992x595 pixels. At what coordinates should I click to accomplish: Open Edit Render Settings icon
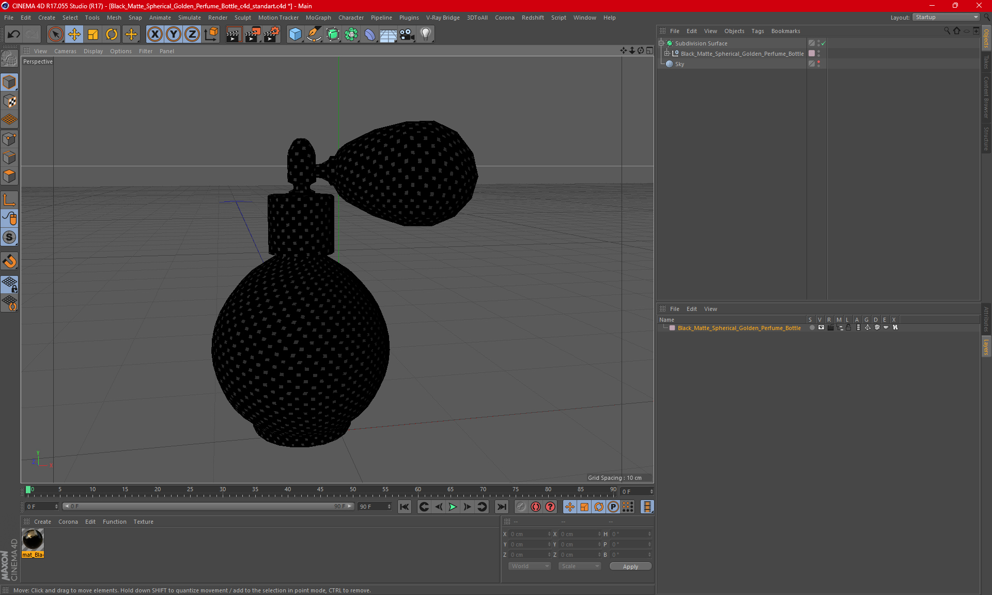click(x=272, y=35)
